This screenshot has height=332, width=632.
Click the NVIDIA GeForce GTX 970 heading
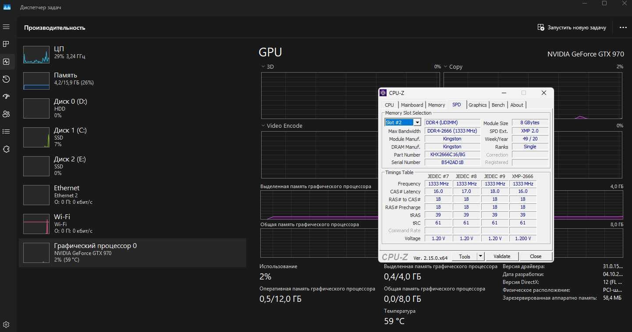point(586,54)
